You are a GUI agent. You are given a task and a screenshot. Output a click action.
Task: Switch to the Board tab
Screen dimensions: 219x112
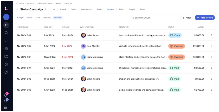63,10
